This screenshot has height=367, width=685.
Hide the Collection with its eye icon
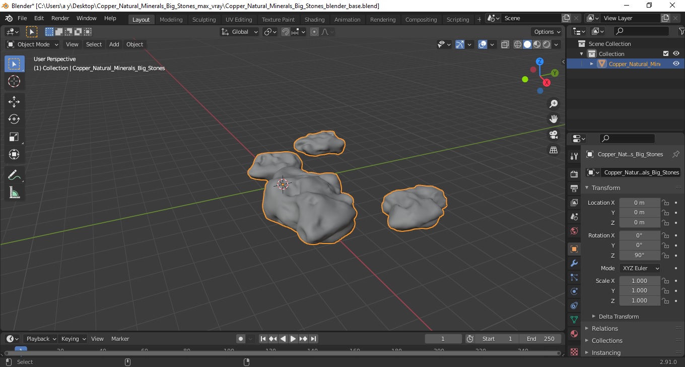[x=676, y=53]
